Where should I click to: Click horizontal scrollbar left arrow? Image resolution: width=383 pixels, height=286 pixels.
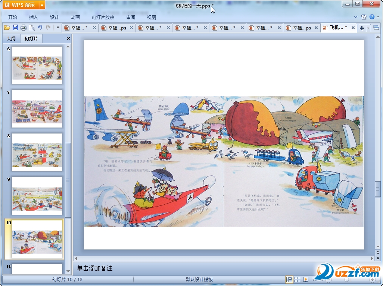pos(76,258)
